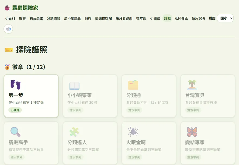Viewport: 239px width, 165px height.
Task: Click the open book icon on 小小觀察家
Action: [x=74, y=86]
